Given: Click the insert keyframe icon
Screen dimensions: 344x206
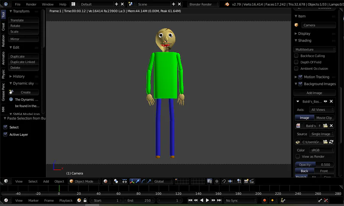Looking at the screenshot, I should point(320,200).
